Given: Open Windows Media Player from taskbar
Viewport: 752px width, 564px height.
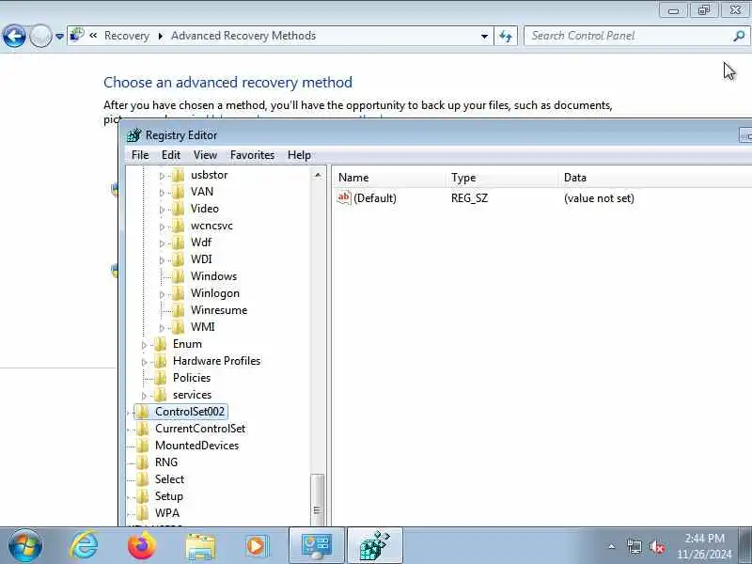Looking at the screenshot, I should pyautogui.click(x=257, y=546).
